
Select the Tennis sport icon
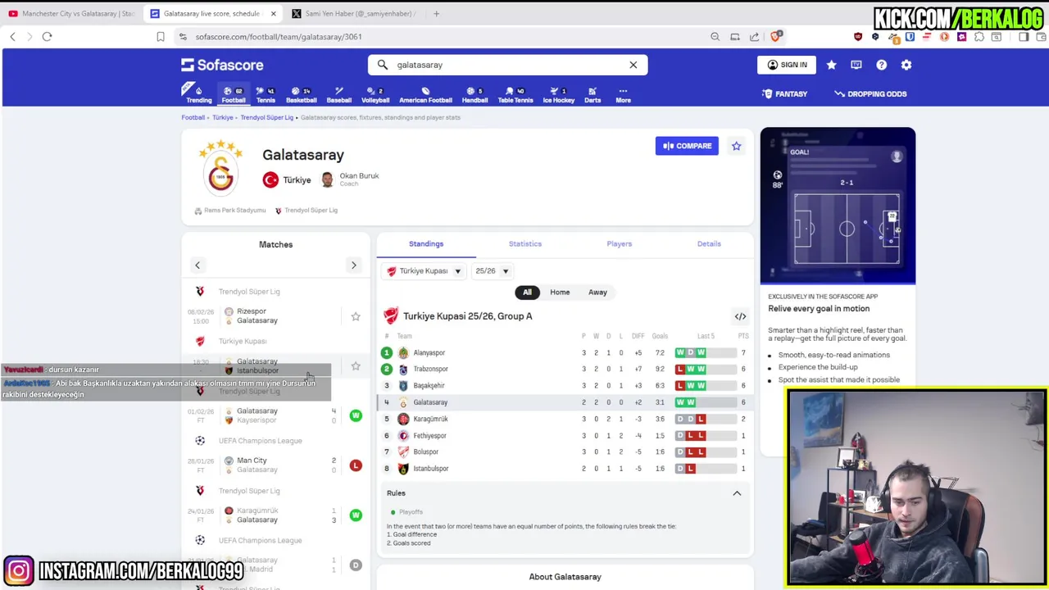(266, 94)
